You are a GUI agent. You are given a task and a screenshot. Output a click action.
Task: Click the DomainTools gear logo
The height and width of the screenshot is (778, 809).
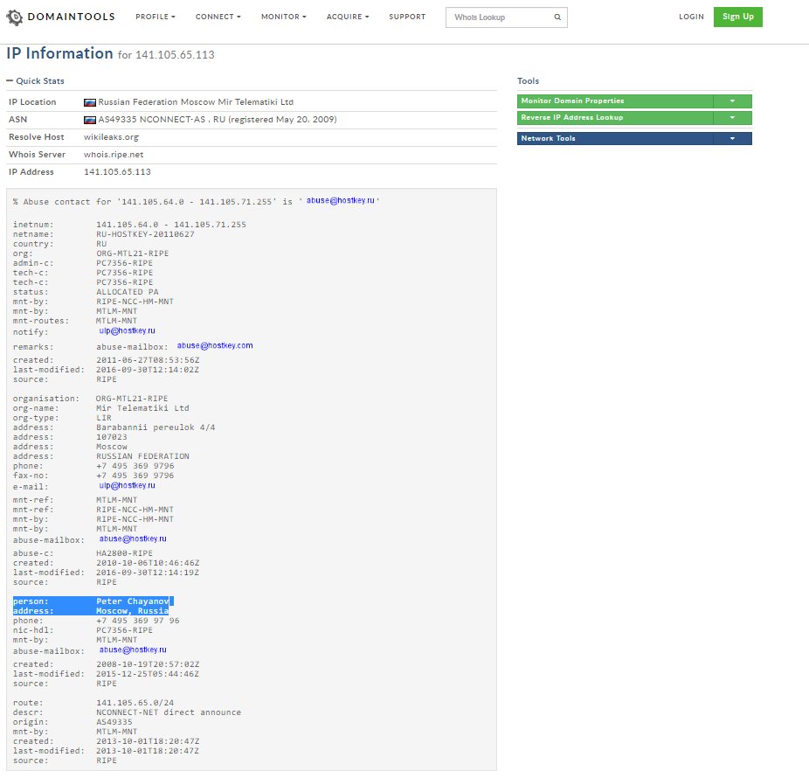(x=15, y=17)
